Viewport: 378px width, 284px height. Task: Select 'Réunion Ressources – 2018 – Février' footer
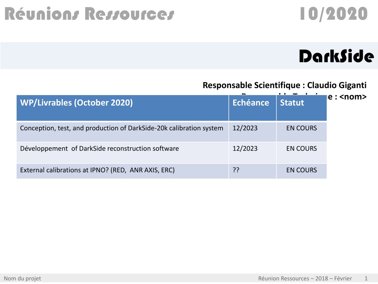click(305, 278)
